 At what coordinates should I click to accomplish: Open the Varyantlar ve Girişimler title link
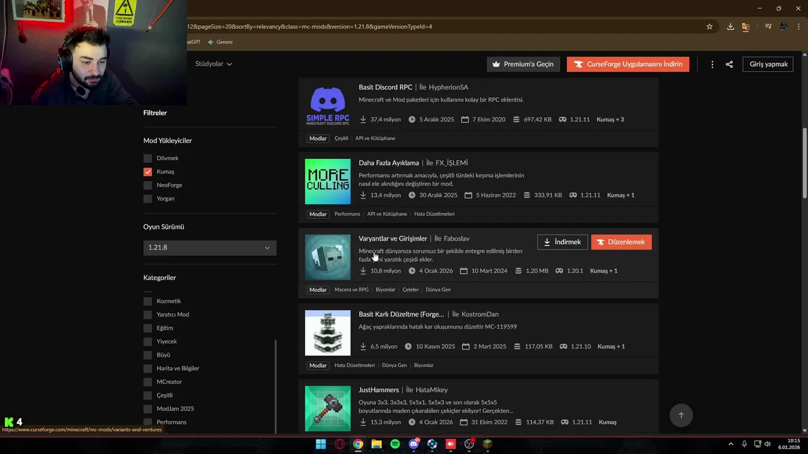(x=393, y=238)
